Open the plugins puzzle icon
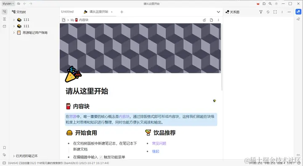Image resolution: width=303 pixels, height=166 pixels. click(264, 4)
